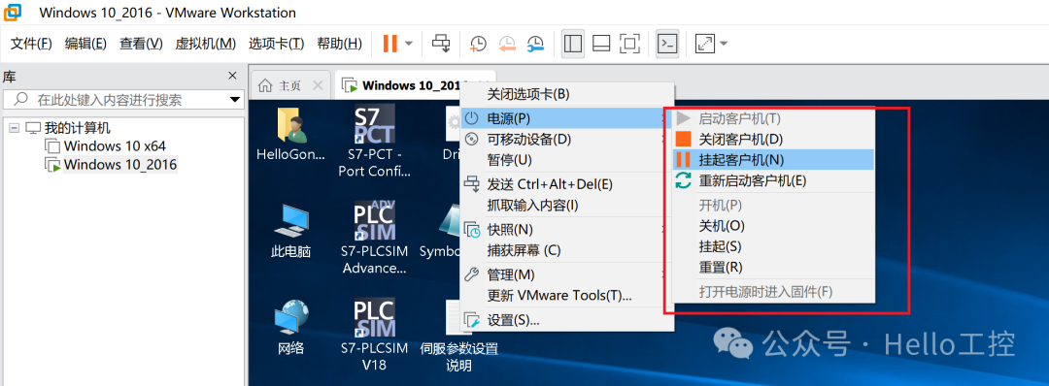Choose 重新启动客户机(E) in power submenu

[x=773, y=180]
